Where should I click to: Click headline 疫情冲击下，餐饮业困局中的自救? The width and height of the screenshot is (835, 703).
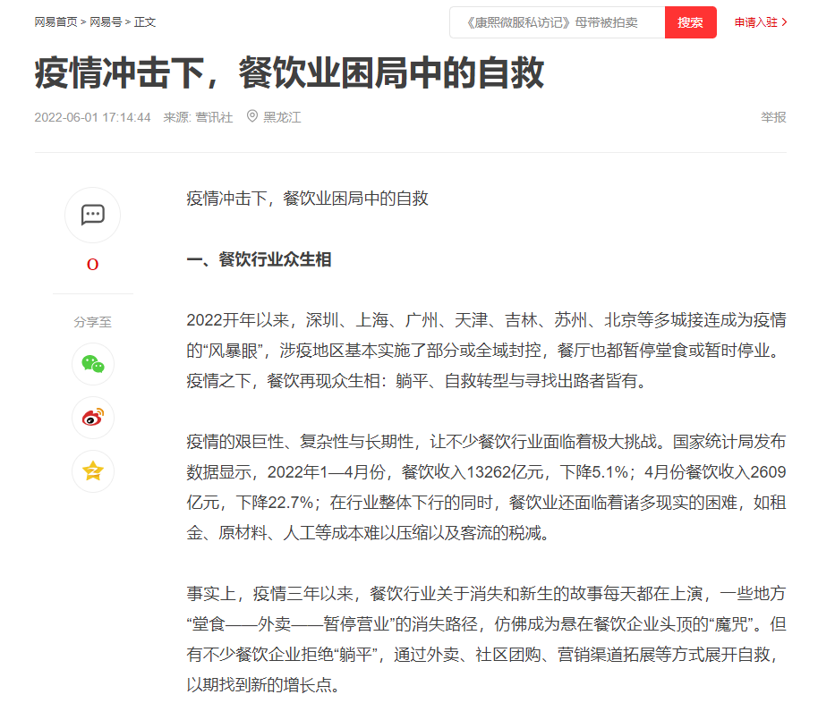[x=290, y=73]
